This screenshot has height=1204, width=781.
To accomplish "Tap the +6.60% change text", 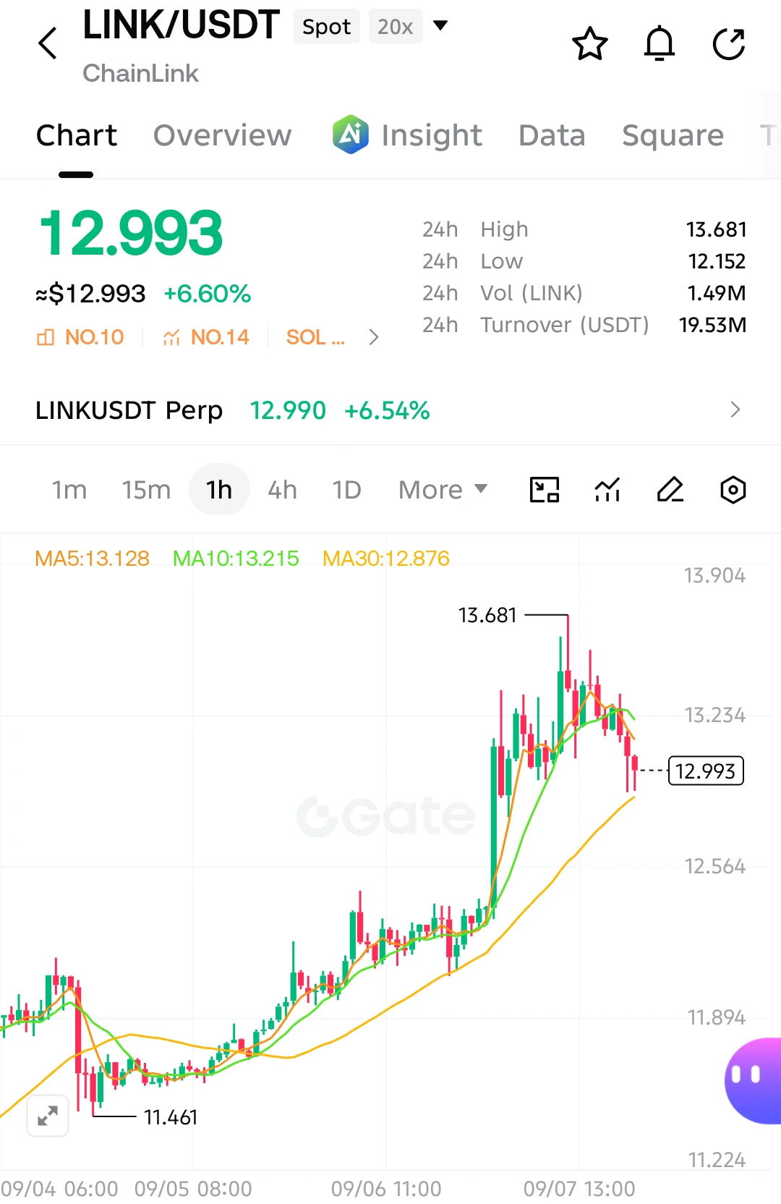I will click(208, 294).
